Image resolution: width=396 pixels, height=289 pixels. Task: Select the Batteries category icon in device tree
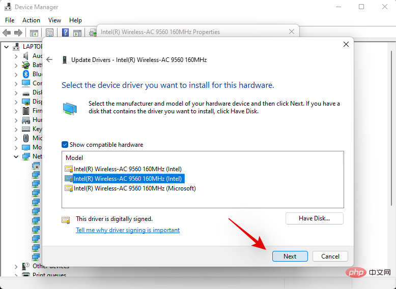26,65
